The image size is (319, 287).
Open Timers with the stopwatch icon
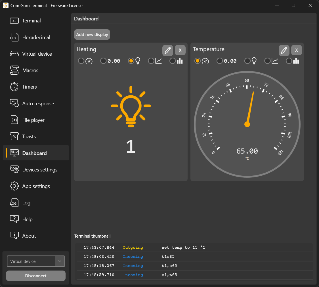tap(14, 87)
